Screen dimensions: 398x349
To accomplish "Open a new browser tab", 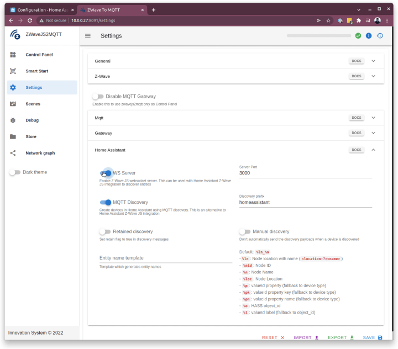I will click(x=154, y=10).
